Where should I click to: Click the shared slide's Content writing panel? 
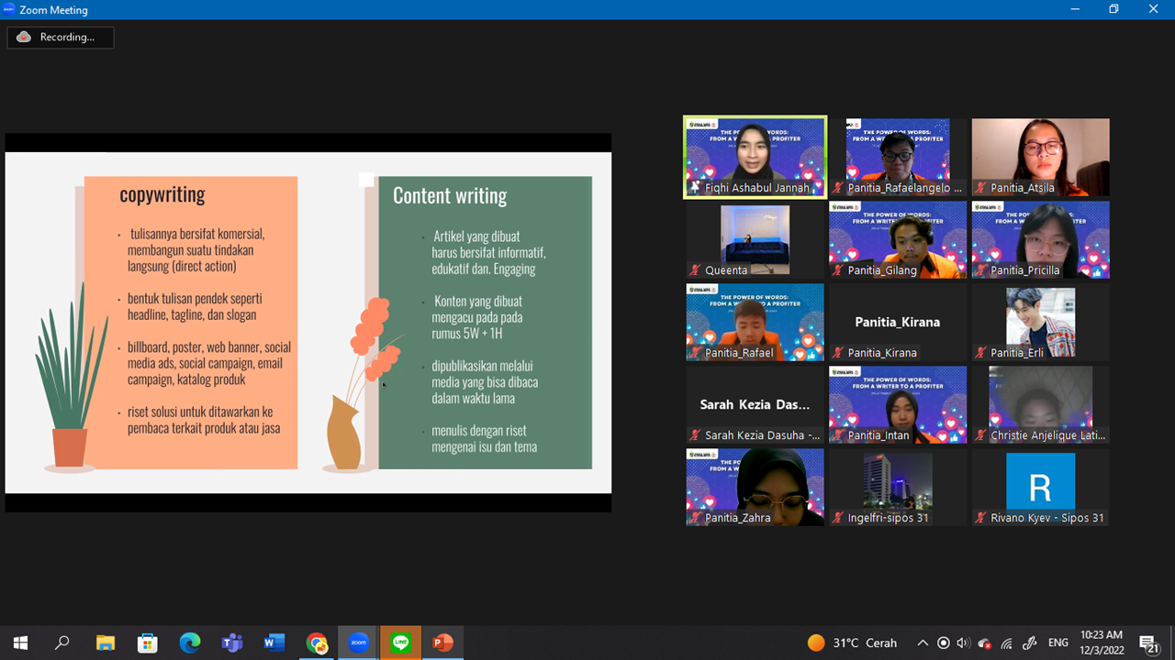pos(485,323)
